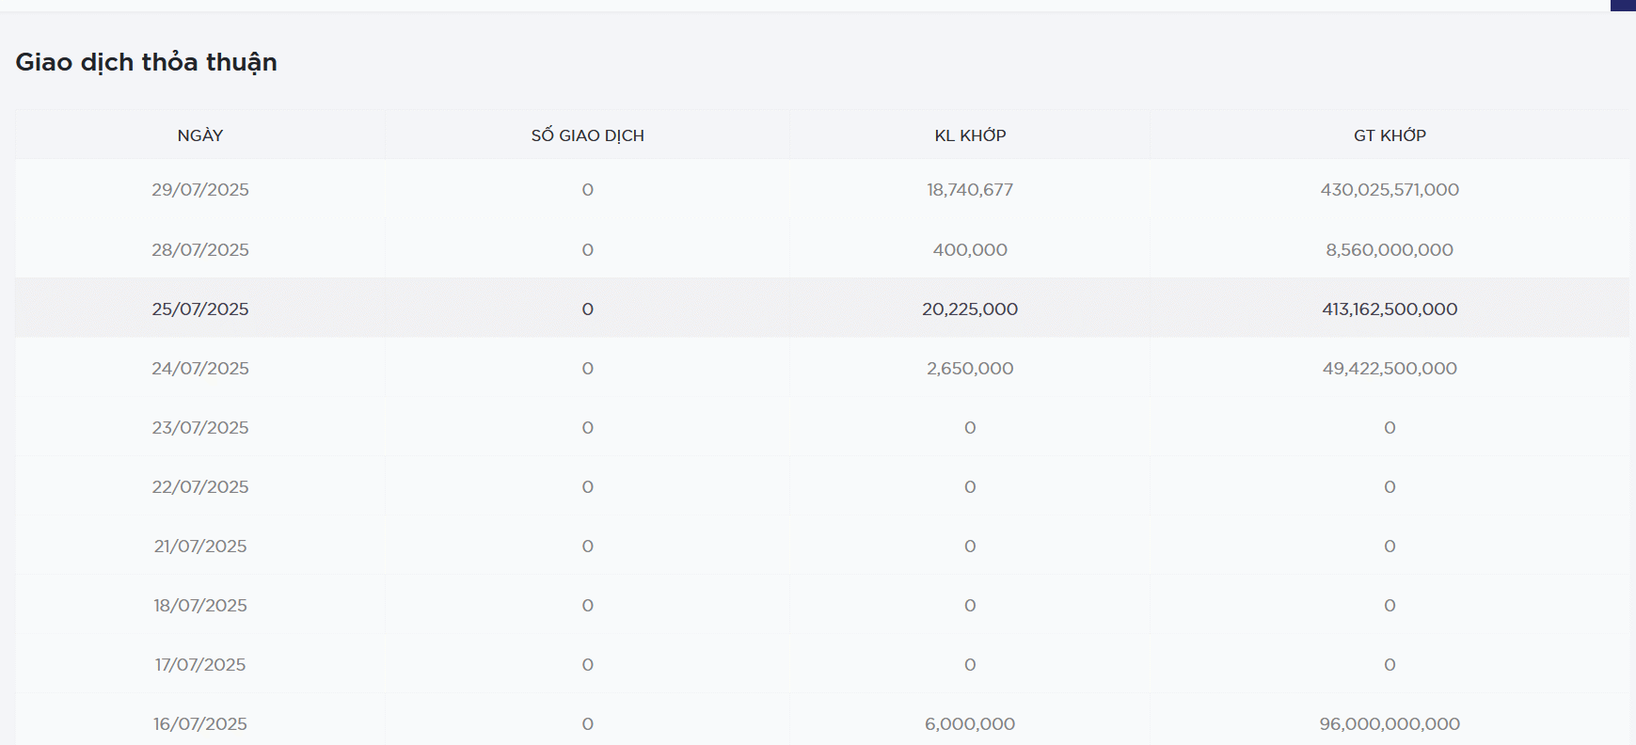
Task: Click the KL KHỚP column header
Action: (970, 135)
